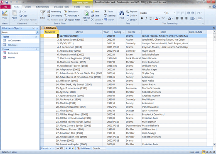Open the Selection filter dropdown
Image resolution: width=216 pixels, height=154 pixels.
[x=72, y=12]
